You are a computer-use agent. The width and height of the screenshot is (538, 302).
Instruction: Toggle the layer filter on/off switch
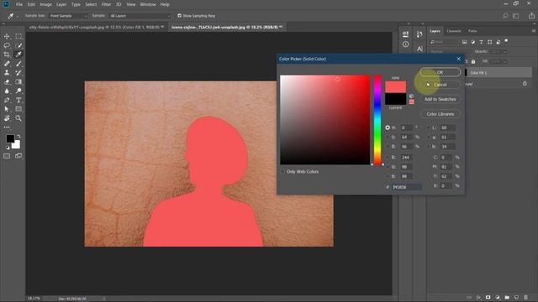pyautogui.click(x=506, y=41)
